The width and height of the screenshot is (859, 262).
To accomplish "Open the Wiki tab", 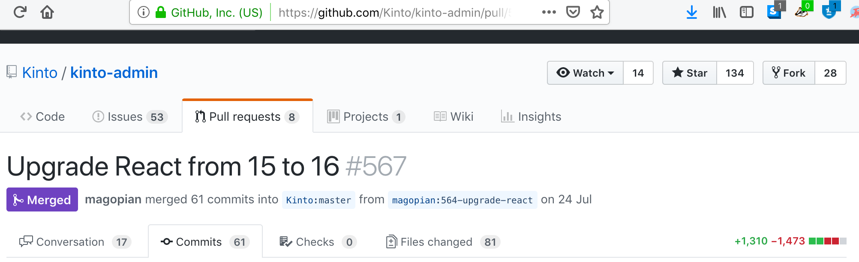I will point(454,116).
